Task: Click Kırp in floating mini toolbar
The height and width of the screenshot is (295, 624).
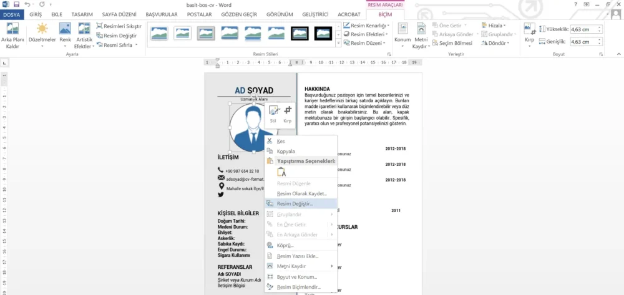Action: 287,115
